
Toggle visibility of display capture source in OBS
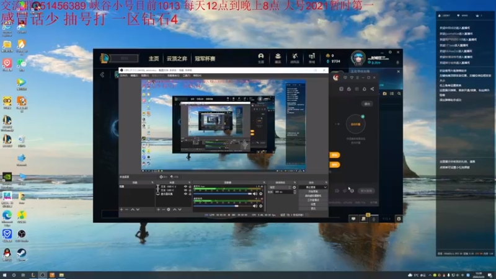click(185, 194)
